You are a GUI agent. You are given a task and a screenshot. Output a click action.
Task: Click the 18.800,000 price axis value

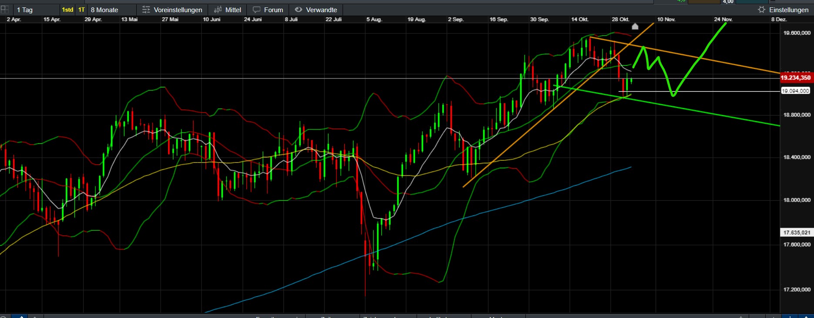click(797, 115)
